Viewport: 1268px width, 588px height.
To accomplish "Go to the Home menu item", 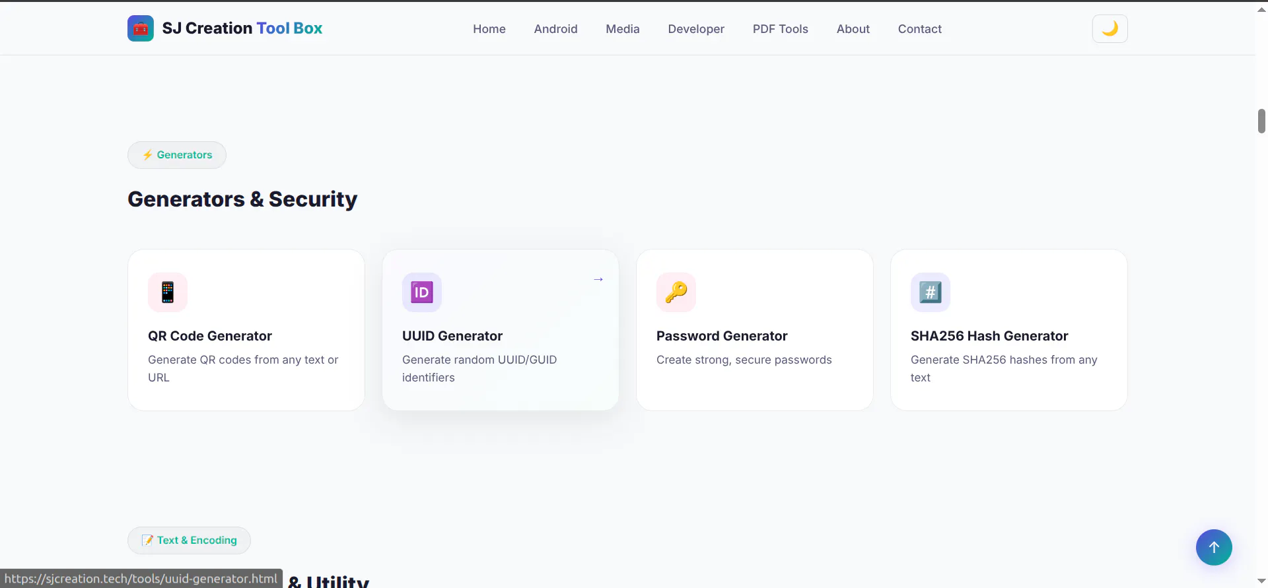I will 489,29.
